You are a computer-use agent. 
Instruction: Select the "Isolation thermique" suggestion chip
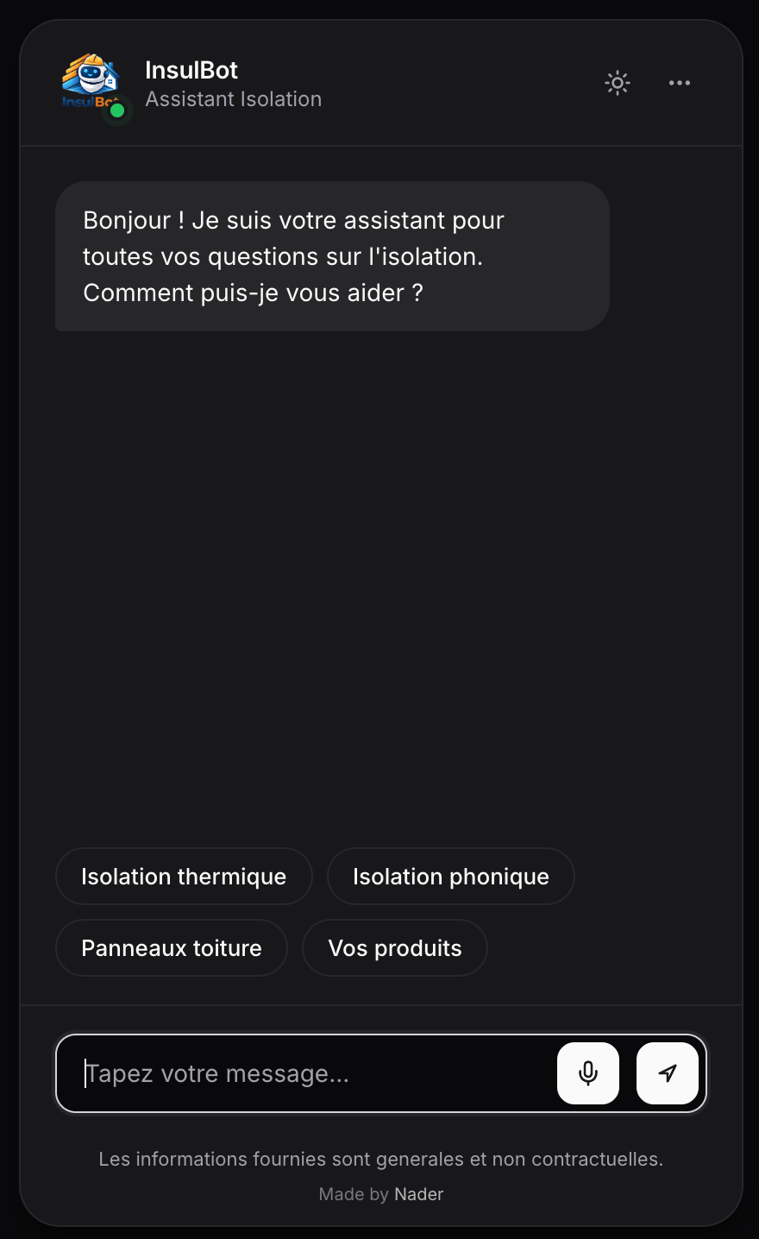pos(184,877)
